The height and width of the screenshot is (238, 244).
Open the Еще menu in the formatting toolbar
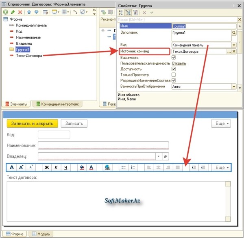pyautogui.click(x=222, y=167)
